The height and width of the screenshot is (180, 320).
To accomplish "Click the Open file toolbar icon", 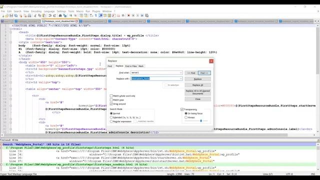I will pyautogui.click(x=6, y=15).
